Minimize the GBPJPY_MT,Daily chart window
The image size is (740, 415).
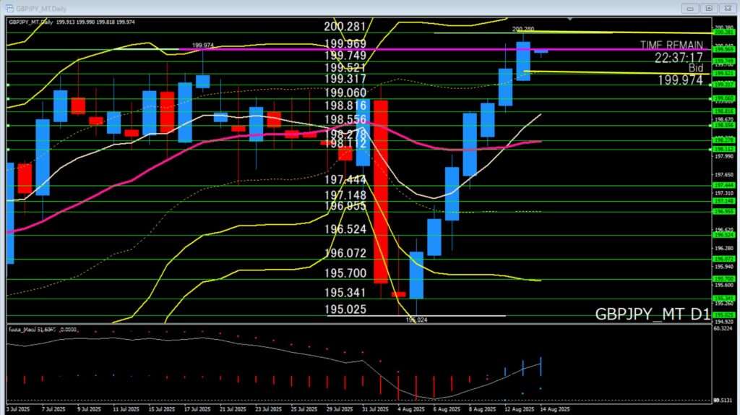[690, 9]
